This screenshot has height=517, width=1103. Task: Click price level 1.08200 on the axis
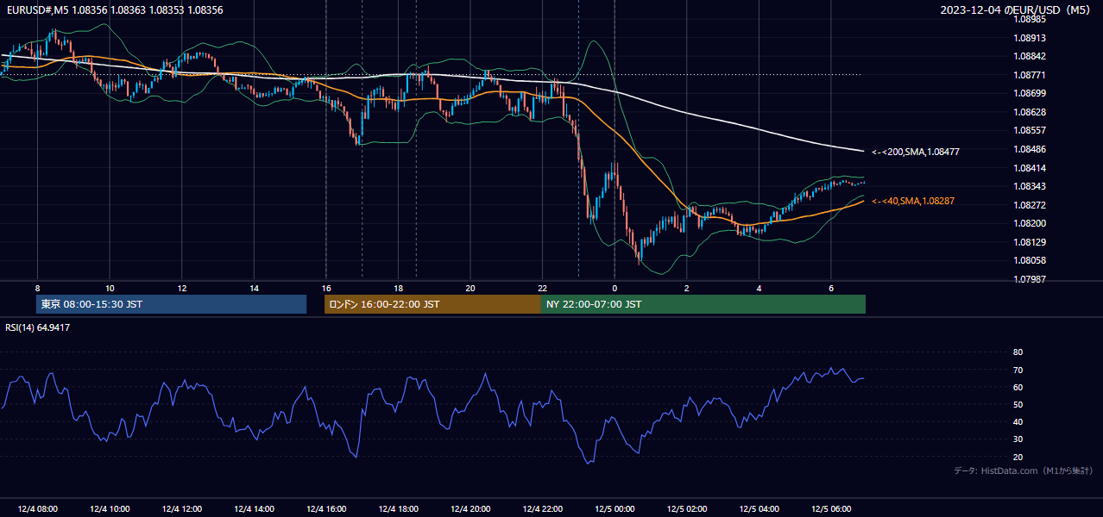click(1029, 223)
